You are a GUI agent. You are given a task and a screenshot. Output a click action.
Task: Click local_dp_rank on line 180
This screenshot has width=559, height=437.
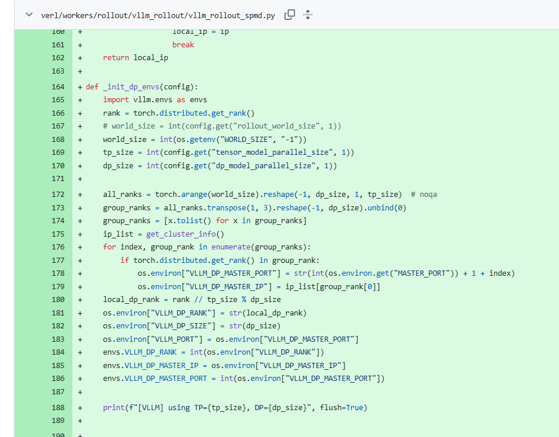point(131,300)
